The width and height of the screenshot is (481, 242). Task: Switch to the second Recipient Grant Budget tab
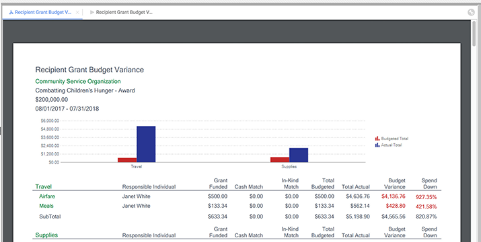coord(122,13)
